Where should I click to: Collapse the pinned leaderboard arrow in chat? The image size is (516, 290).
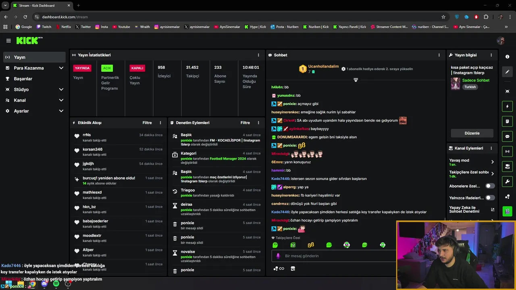[x=356, y=80]
